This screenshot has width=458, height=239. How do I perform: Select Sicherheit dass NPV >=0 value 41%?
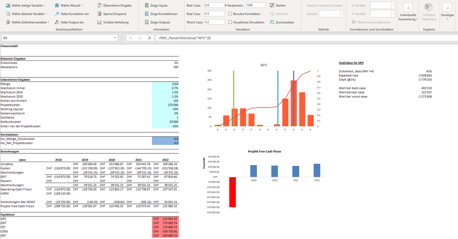coord(429,71)
